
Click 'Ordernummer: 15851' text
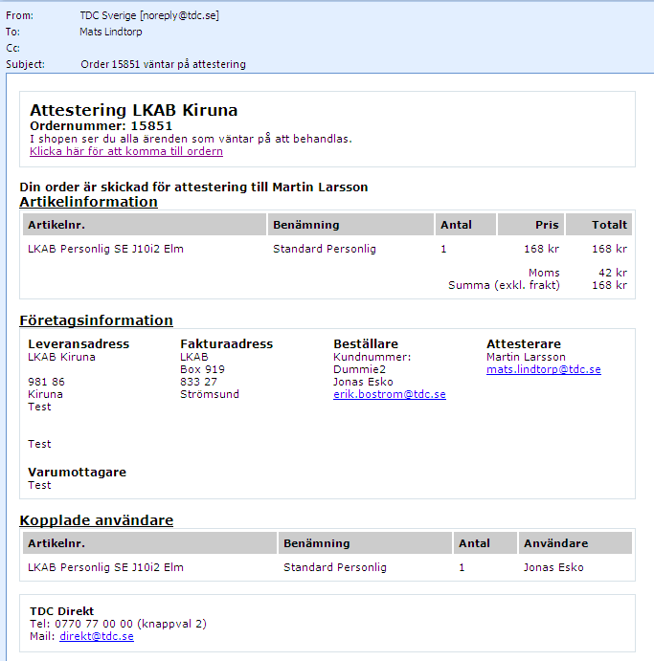click(x=101, y=126)
